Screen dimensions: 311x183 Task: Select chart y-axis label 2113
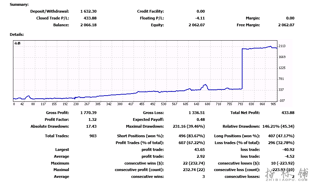282,46
